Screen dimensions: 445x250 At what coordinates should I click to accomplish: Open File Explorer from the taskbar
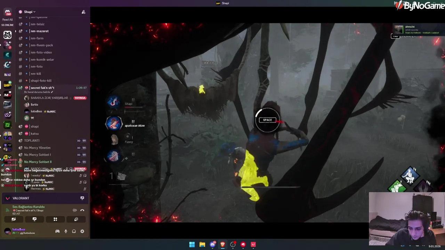coord(202,244)
